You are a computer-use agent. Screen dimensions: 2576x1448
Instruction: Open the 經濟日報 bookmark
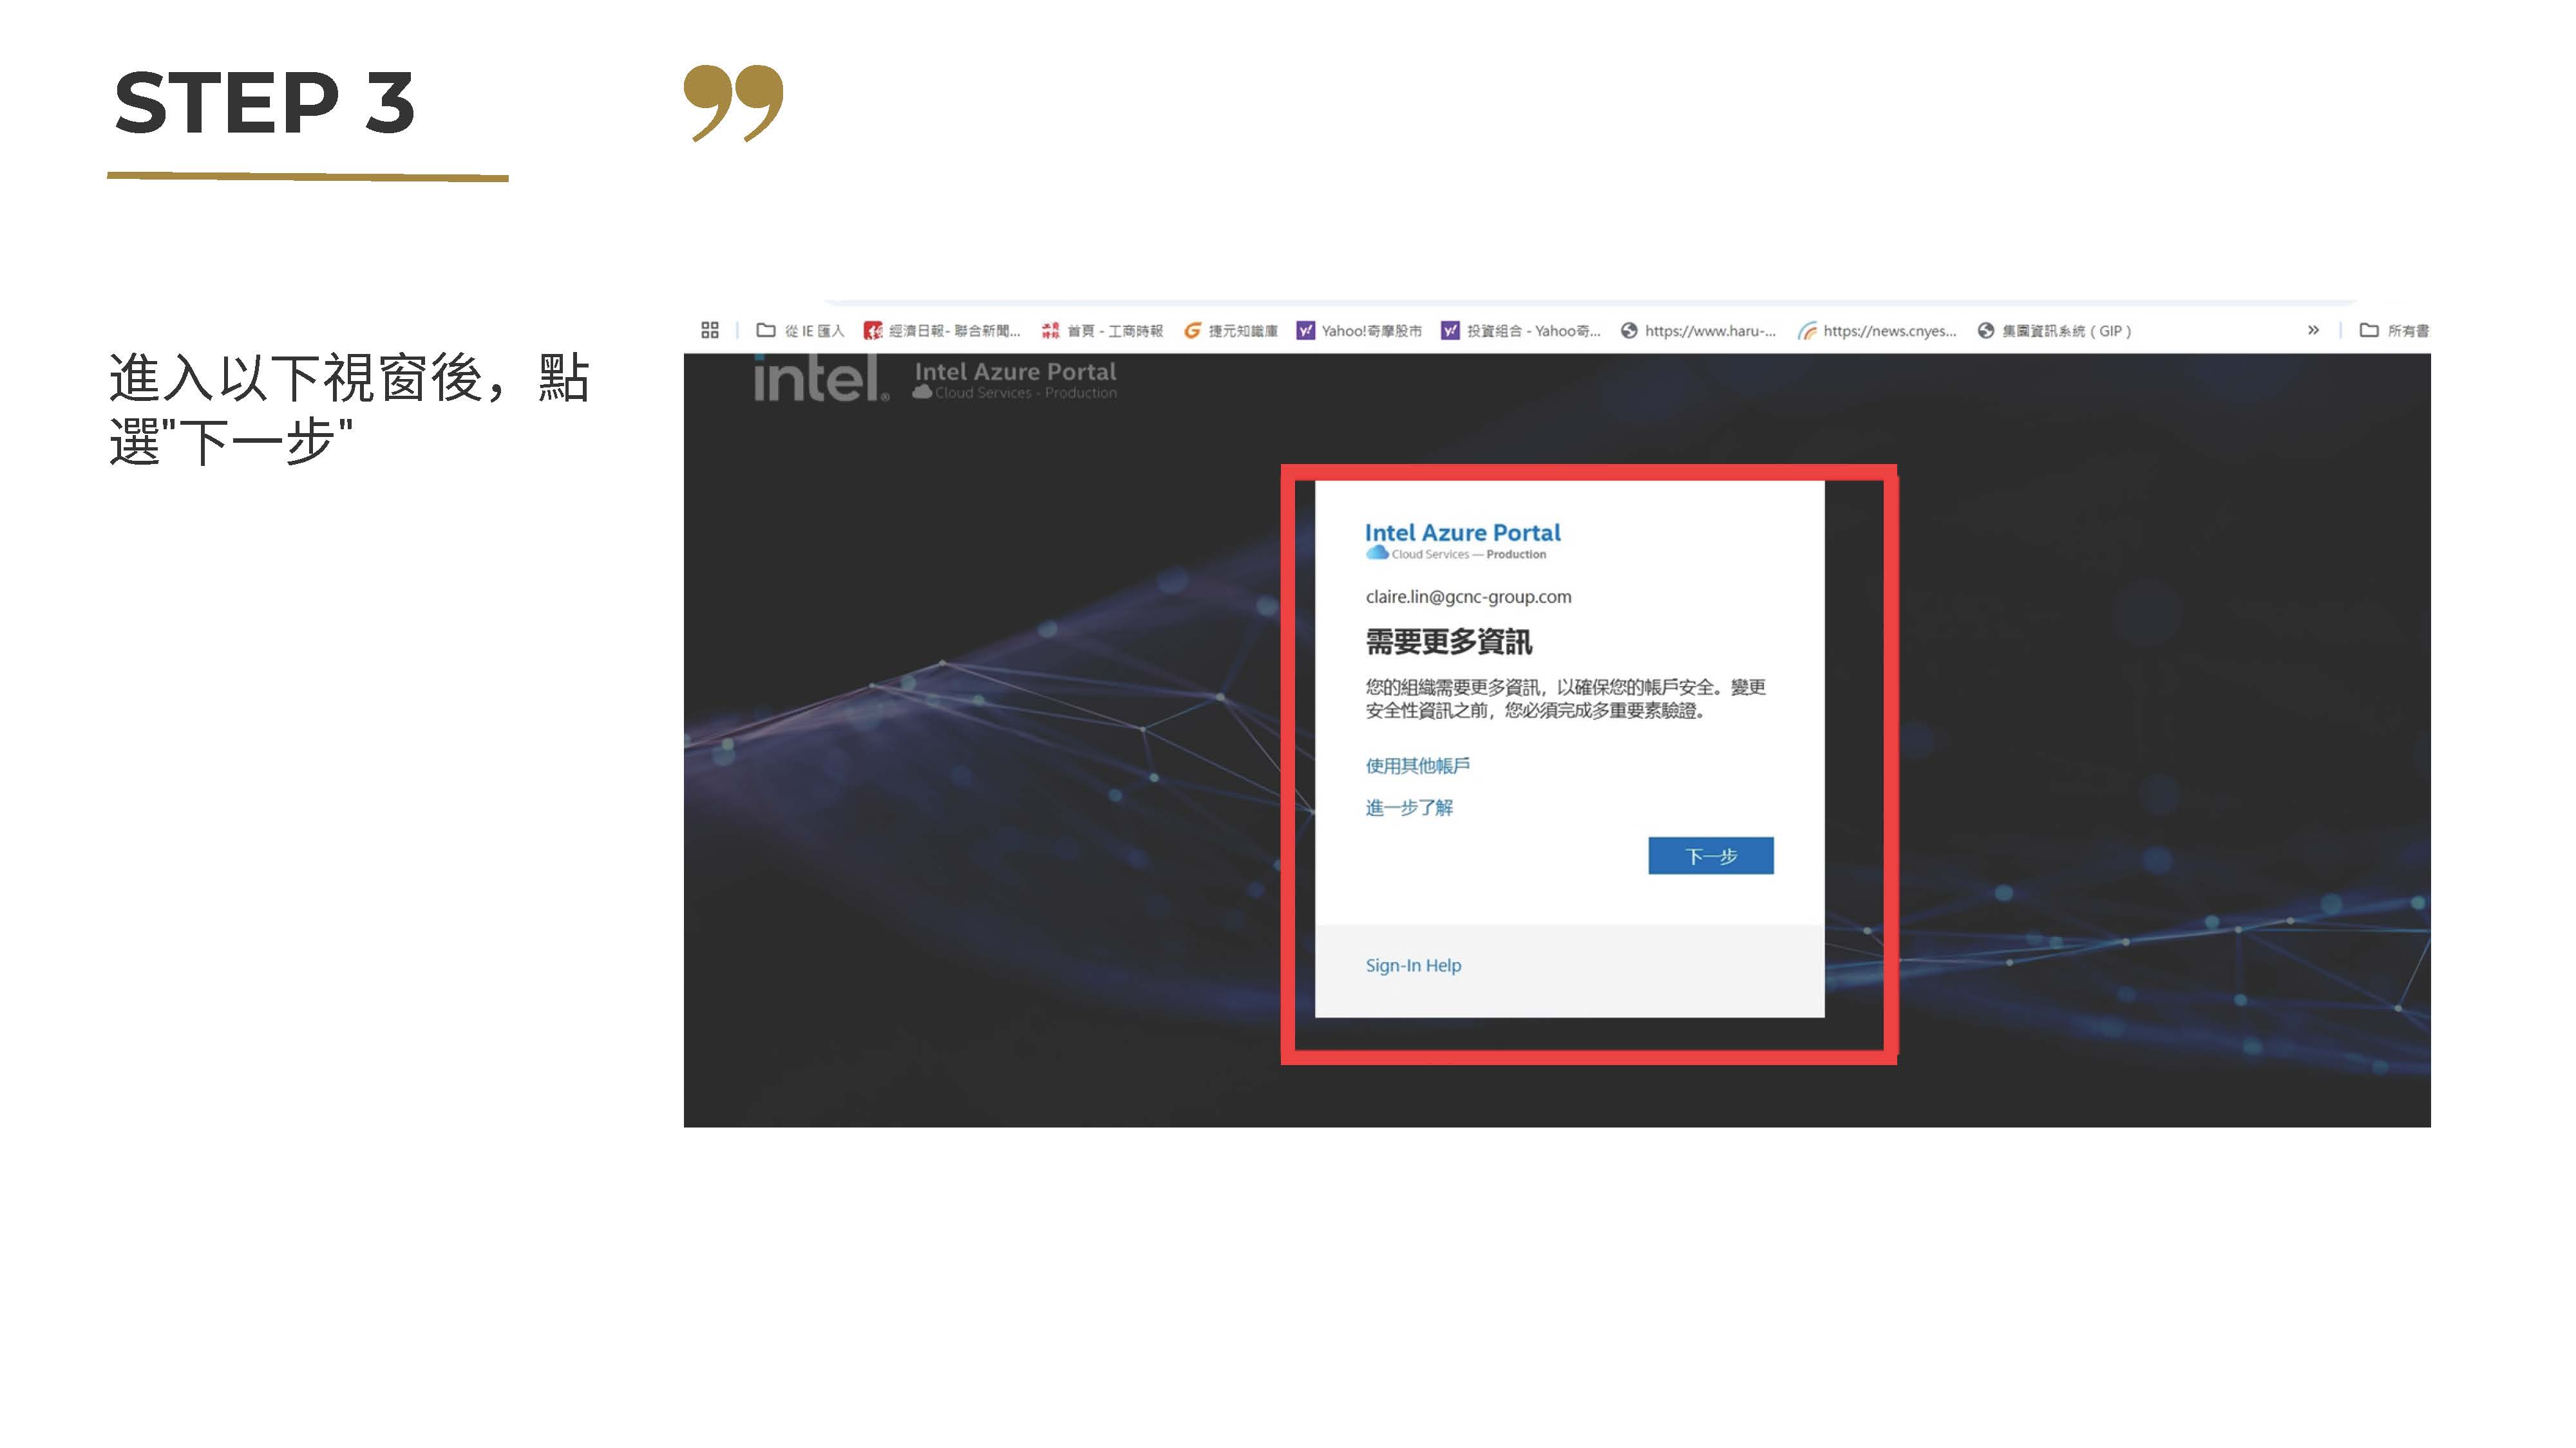[942, 331]
